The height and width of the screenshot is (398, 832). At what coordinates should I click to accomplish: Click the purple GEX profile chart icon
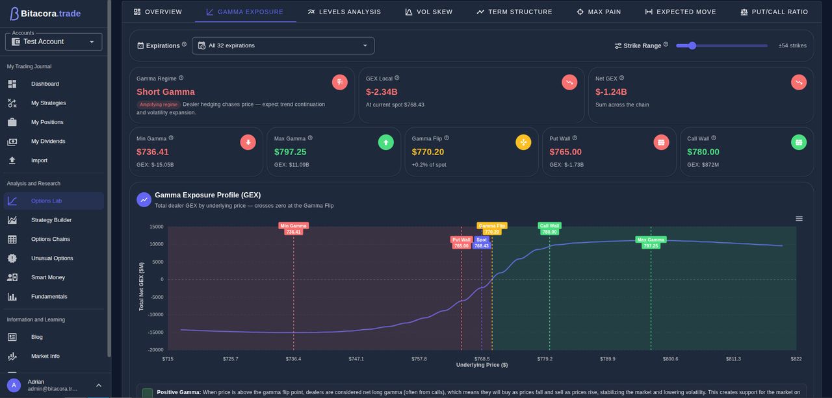[144, 200]
